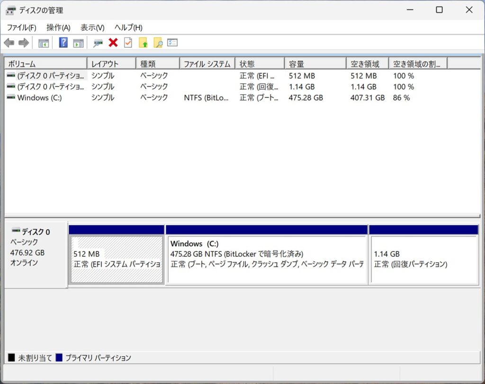Click the settings list view toolbar icon
Viewport: 485px width, 384px height.
(172, 42)
